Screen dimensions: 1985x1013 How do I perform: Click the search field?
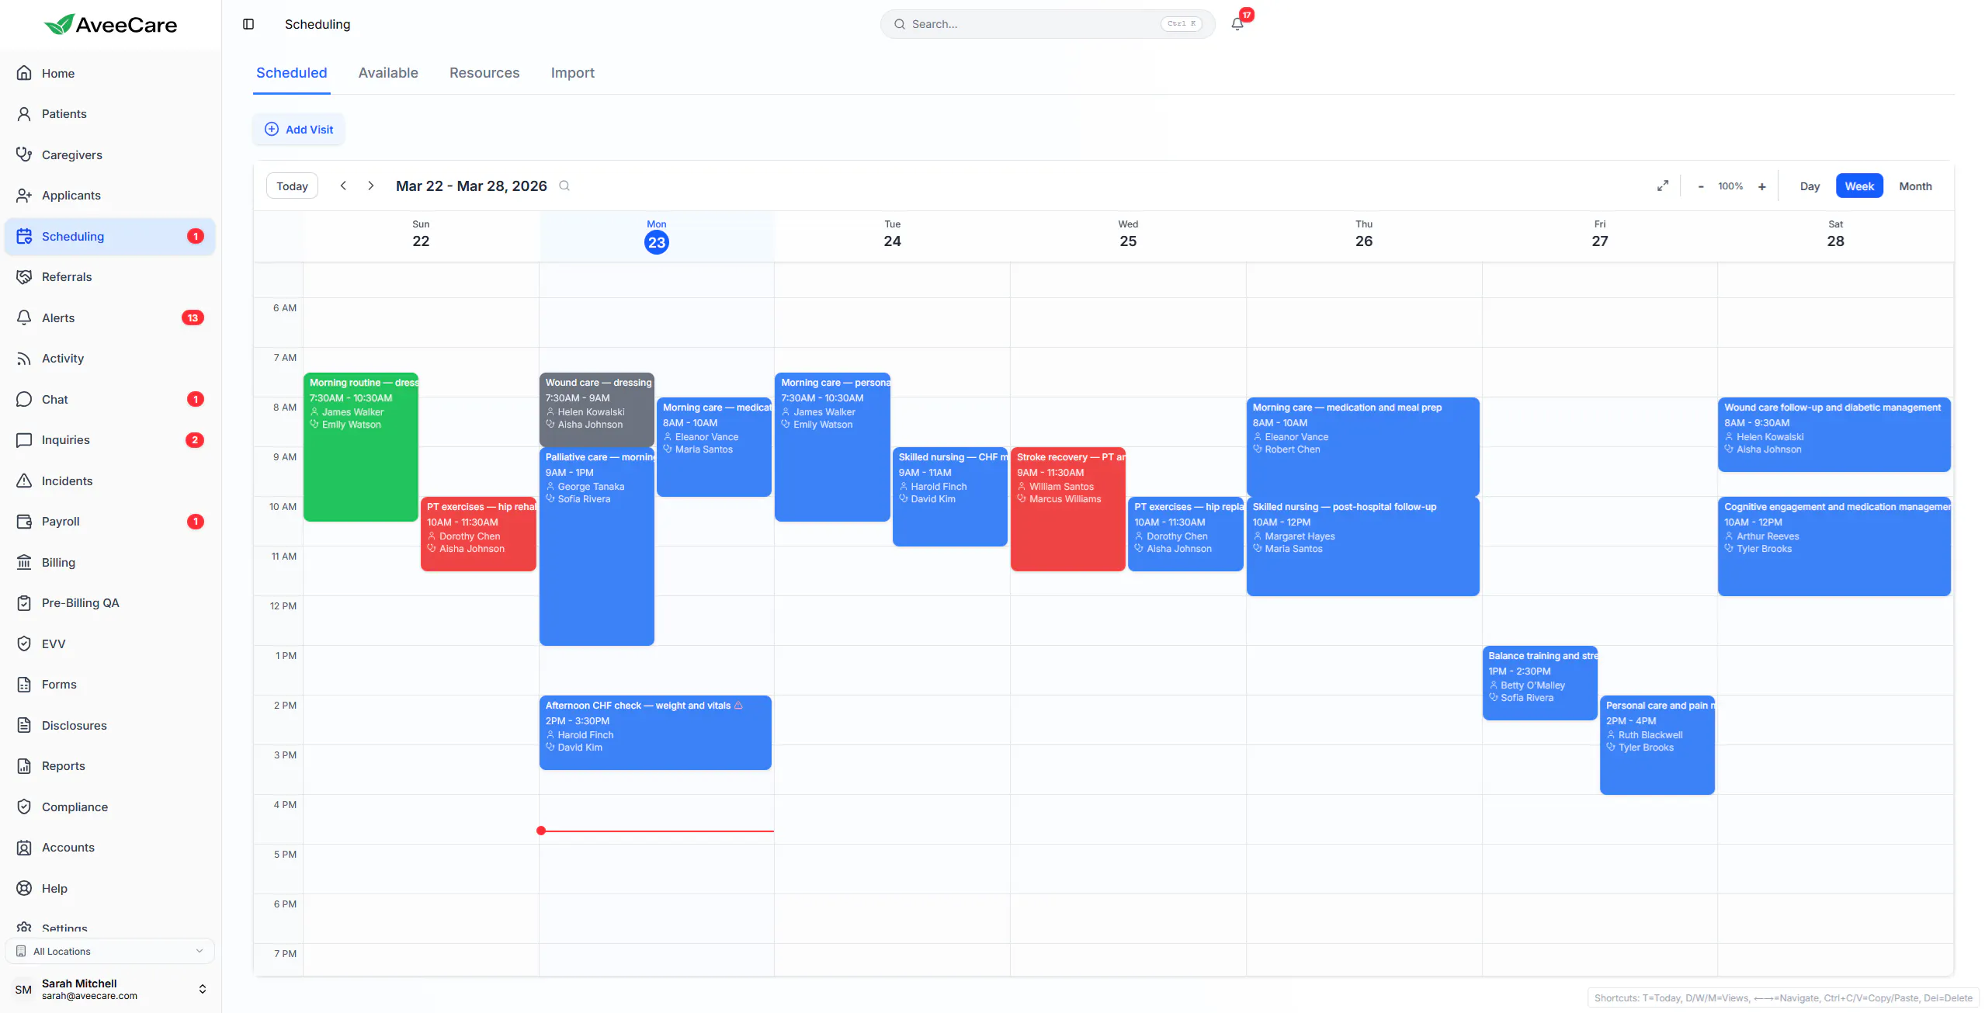click(1047, 24)
